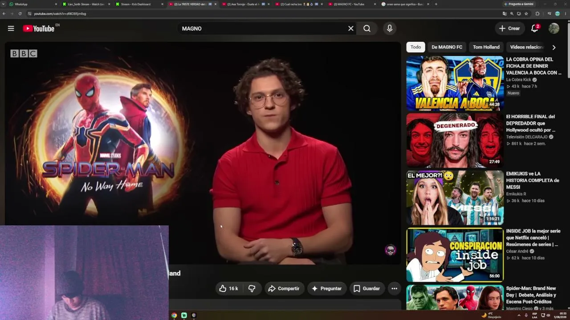570x320 pixels.
Task: Open the Televisión DELCARAJO channel
Action: 527,137
